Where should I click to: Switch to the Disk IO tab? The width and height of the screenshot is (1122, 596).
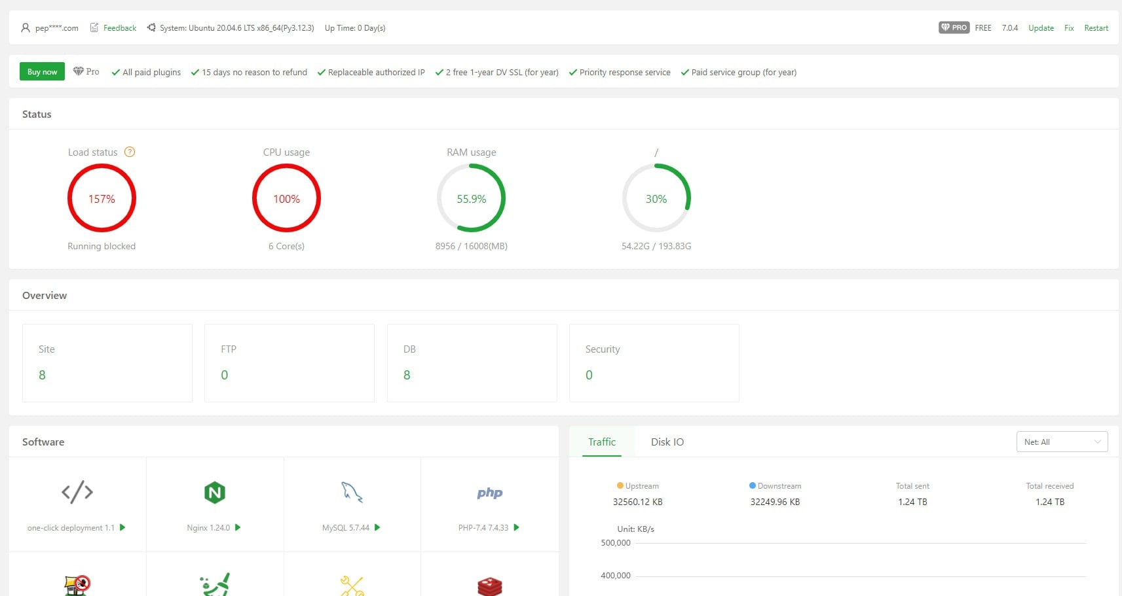pos(667,442)
